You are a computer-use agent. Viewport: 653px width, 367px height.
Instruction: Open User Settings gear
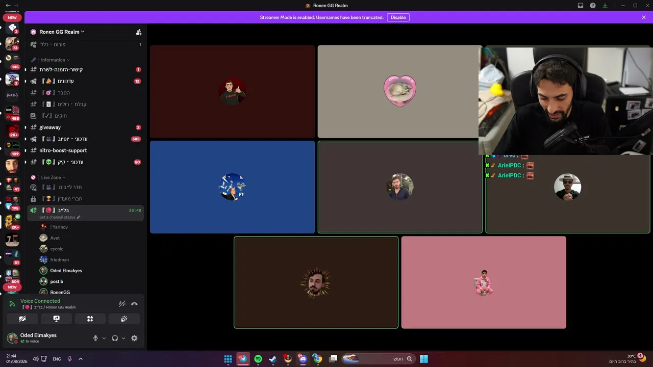pos(134,338)
